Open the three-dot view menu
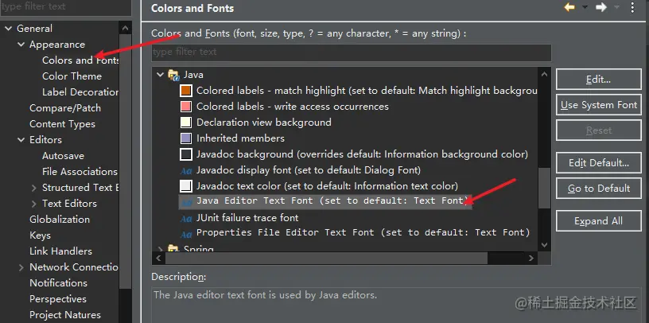Screen dimensions: 649x323 (632, 7)
